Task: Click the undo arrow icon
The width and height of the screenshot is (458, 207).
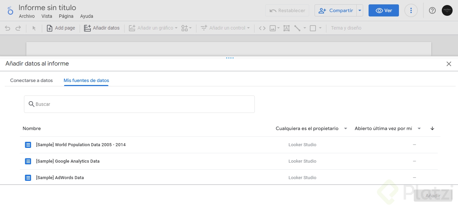Action: [x=7, y=28]
